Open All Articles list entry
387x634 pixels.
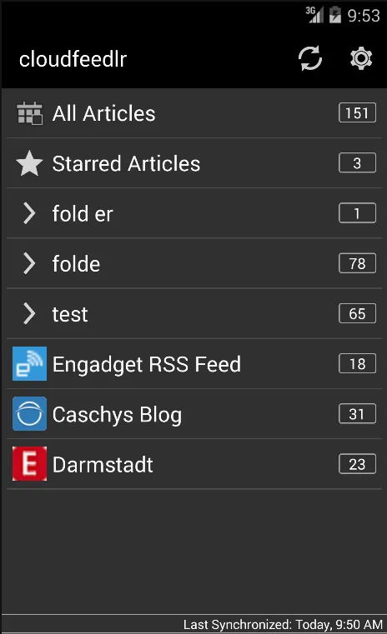(x=194, y=113)
